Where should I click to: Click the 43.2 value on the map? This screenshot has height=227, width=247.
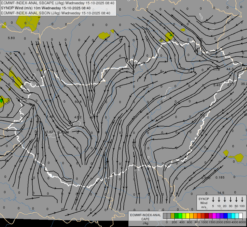click(x=78, y=117)
